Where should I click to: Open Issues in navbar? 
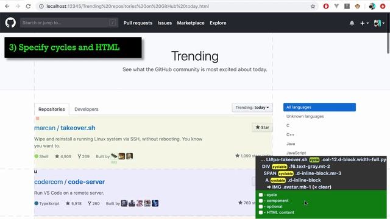tap(165, 23)
